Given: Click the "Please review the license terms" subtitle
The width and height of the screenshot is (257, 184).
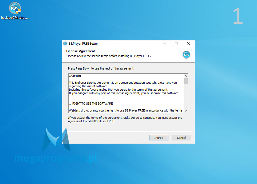Looking at the screenshot, I should pos(109,56).
